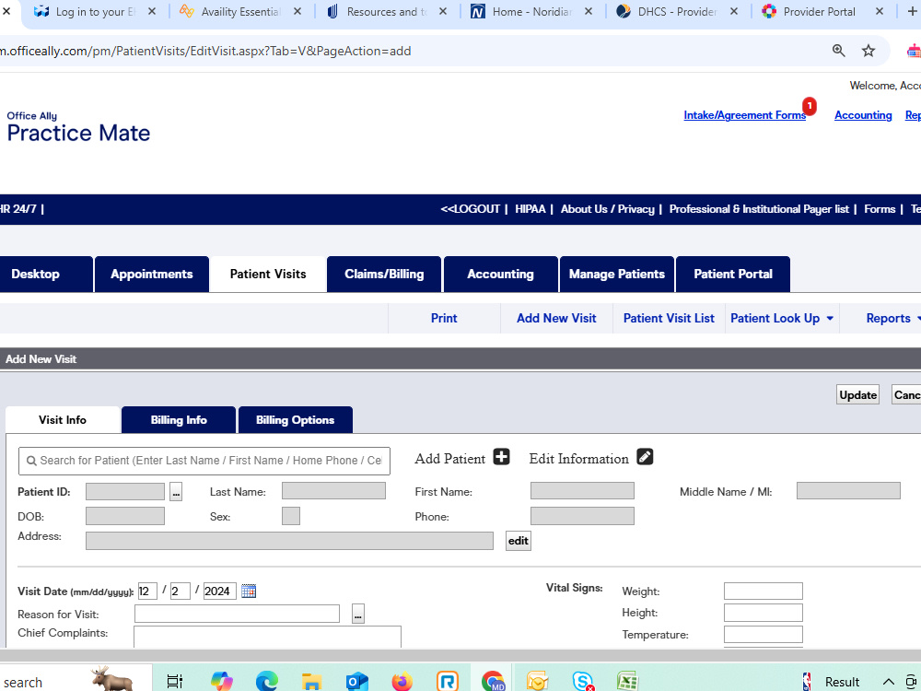921x691 pixels.
Task: Click the Reason for Visit ellipsis button
Action: coord(358,614)
